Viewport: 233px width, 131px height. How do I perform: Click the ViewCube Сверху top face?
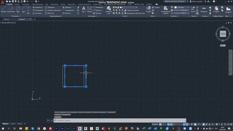click(x=223, y=34)
